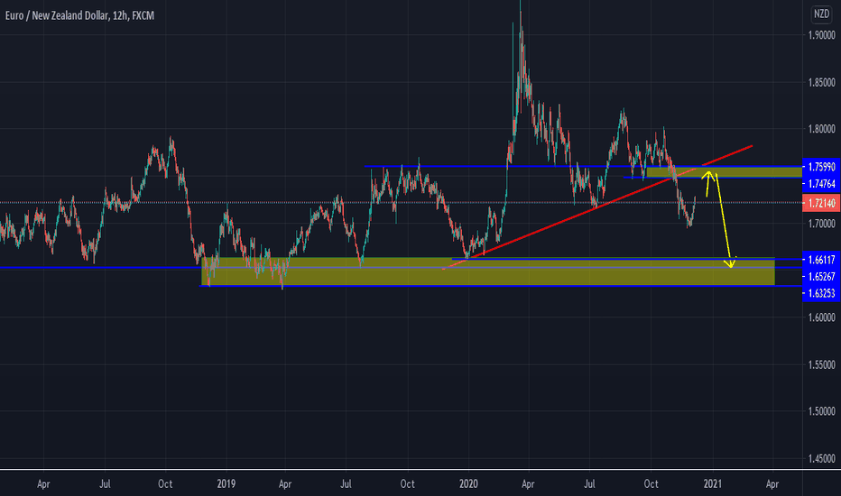Click the red 1.72140 current price label
Viewport: 841px width, 496px height.
point(821,203)
